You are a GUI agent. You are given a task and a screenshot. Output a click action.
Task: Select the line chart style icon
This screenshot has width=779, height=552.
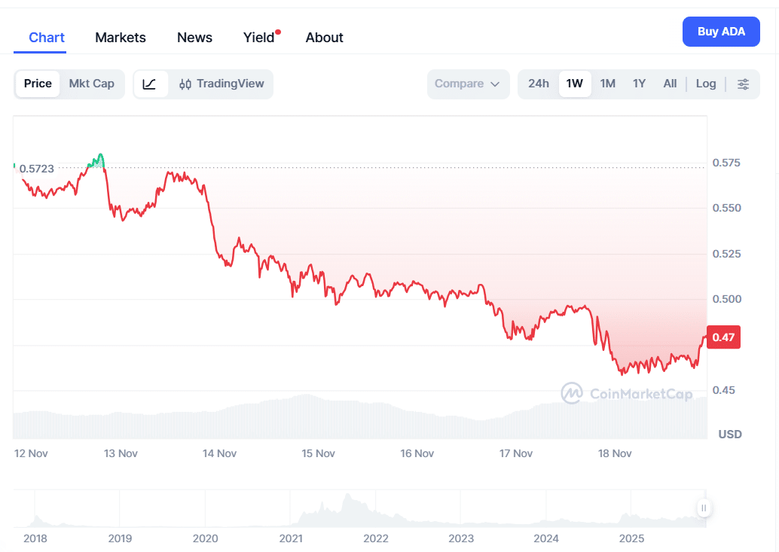[x=151, y=84]
